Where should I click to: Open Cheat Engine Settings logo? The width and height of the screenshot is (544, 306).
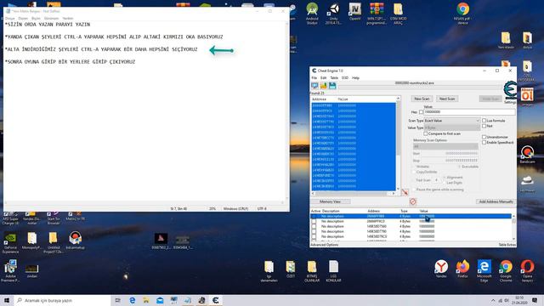pyautogui.click(x=510, y=92)
